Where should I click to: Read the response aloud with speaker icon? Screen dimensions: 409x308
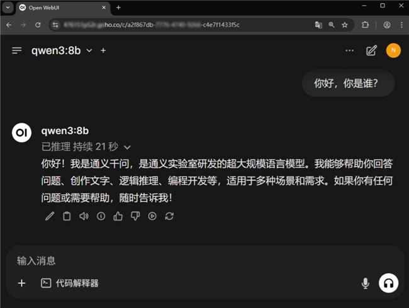tap(84, 216)
